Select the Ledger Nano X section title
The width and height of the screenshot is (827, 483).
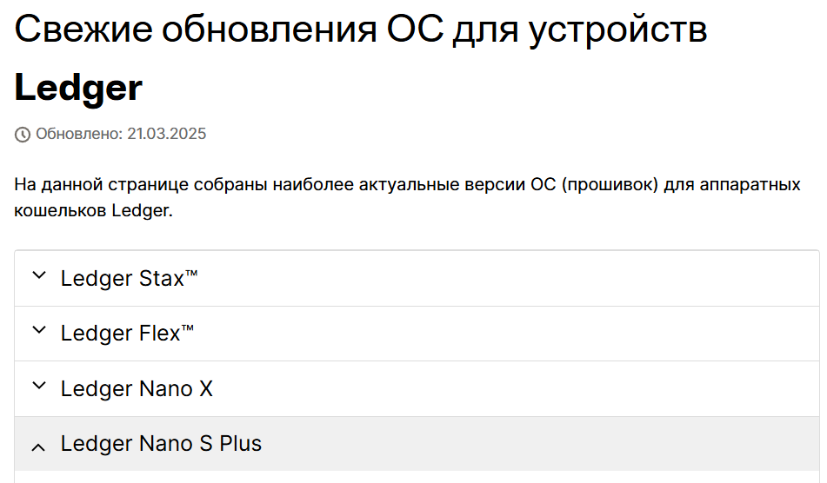tap(137, 389)
